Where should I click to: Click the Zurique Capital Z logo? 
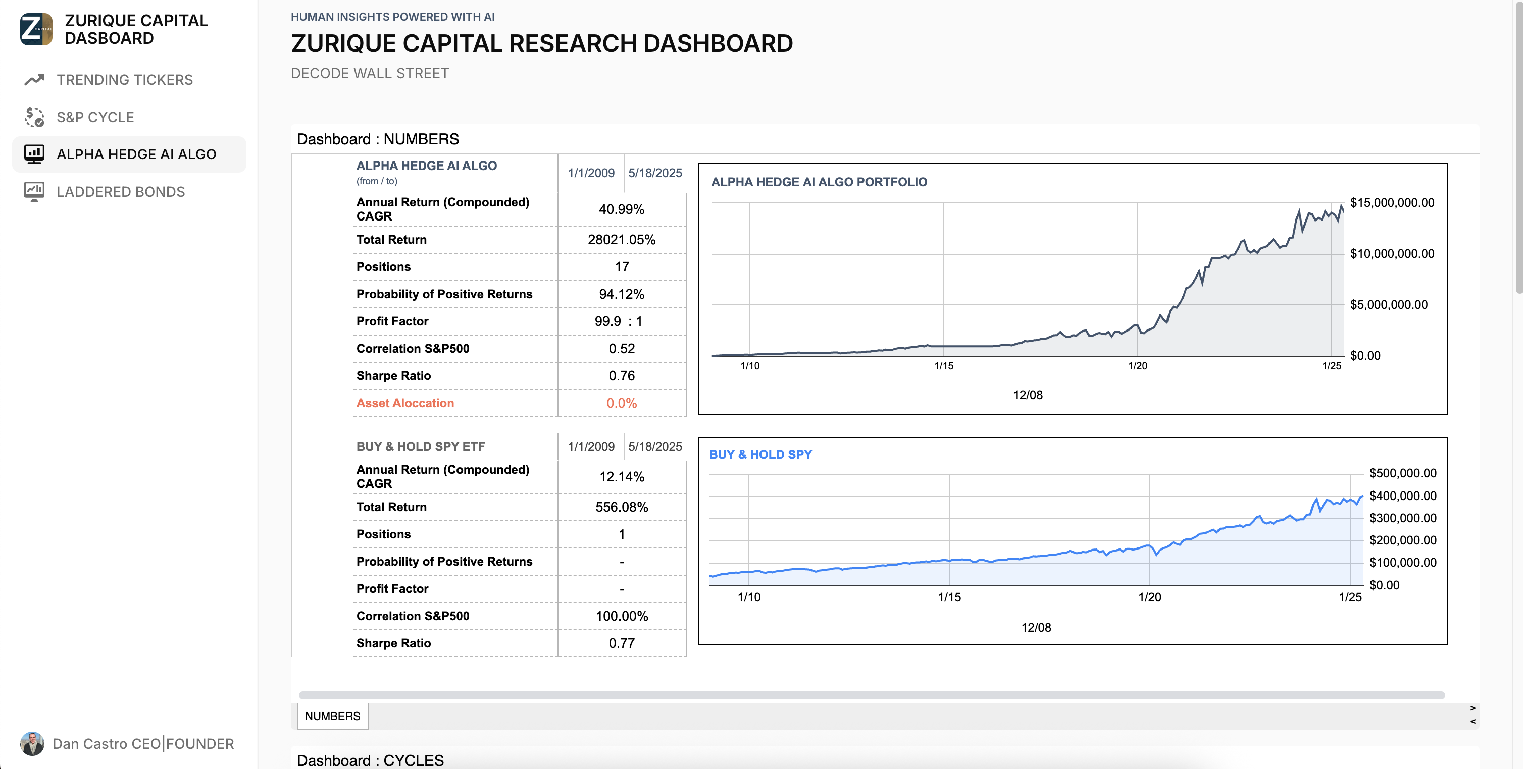pos(36,29)
